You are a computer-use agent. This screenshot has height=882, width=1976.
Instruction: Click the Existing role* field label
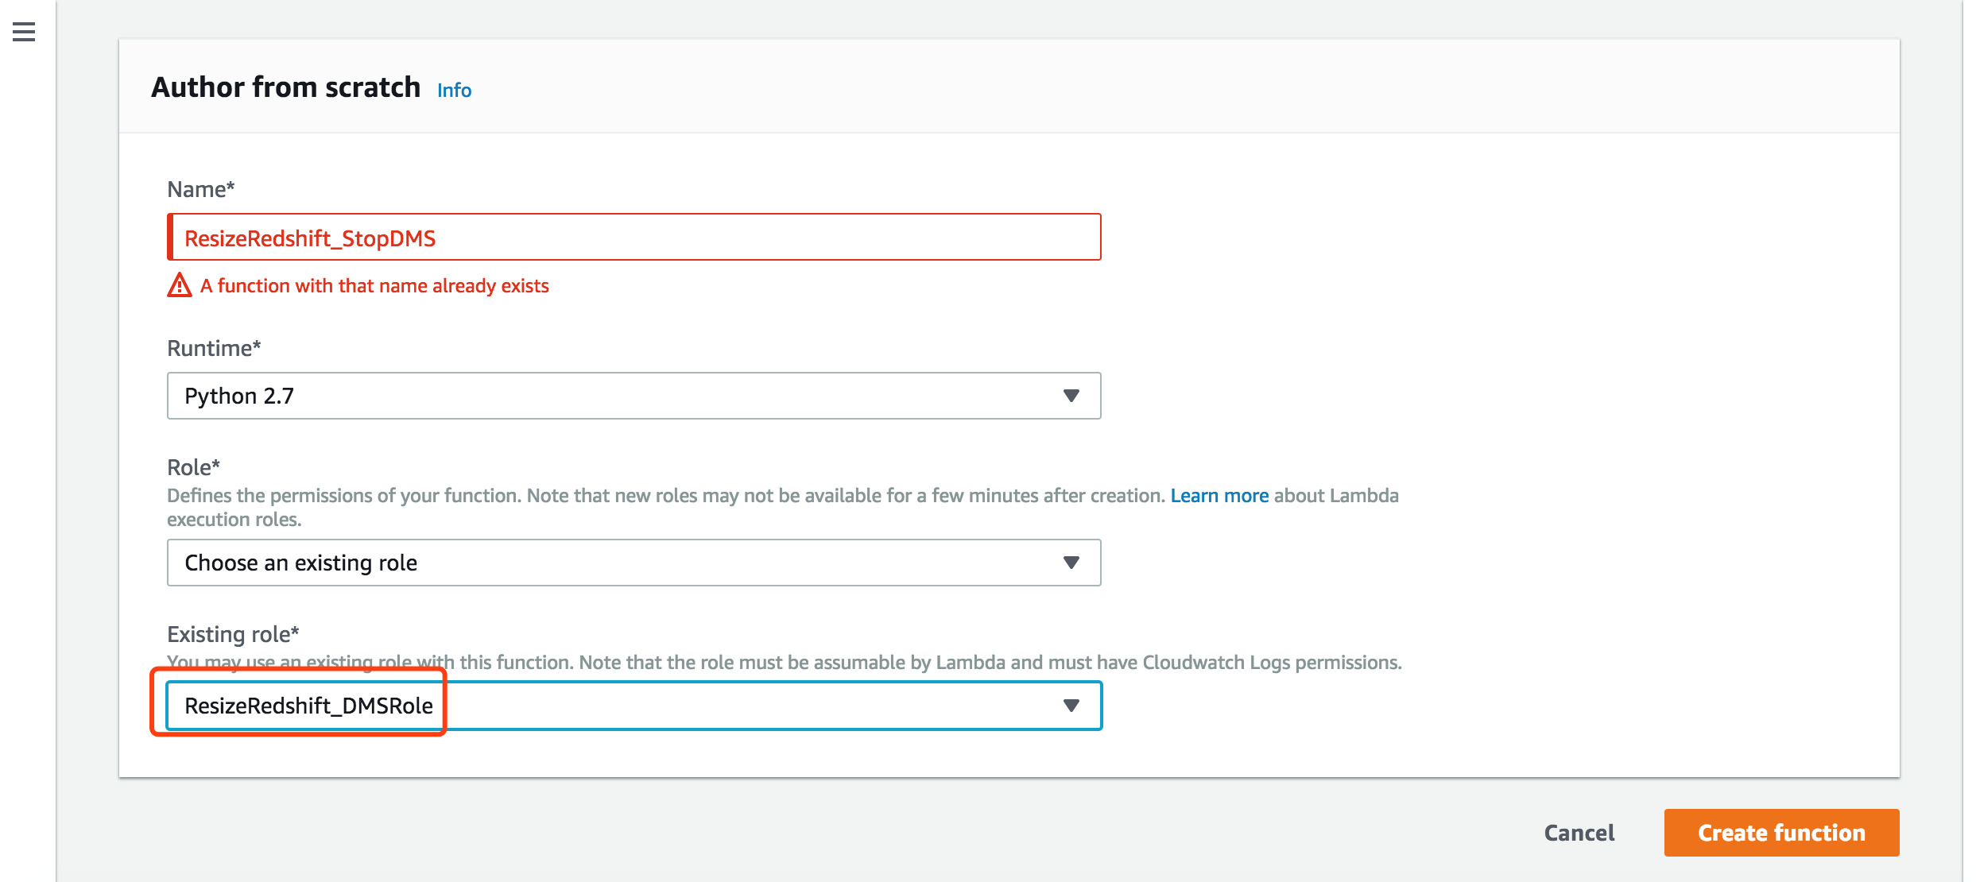tap(232, 634)
